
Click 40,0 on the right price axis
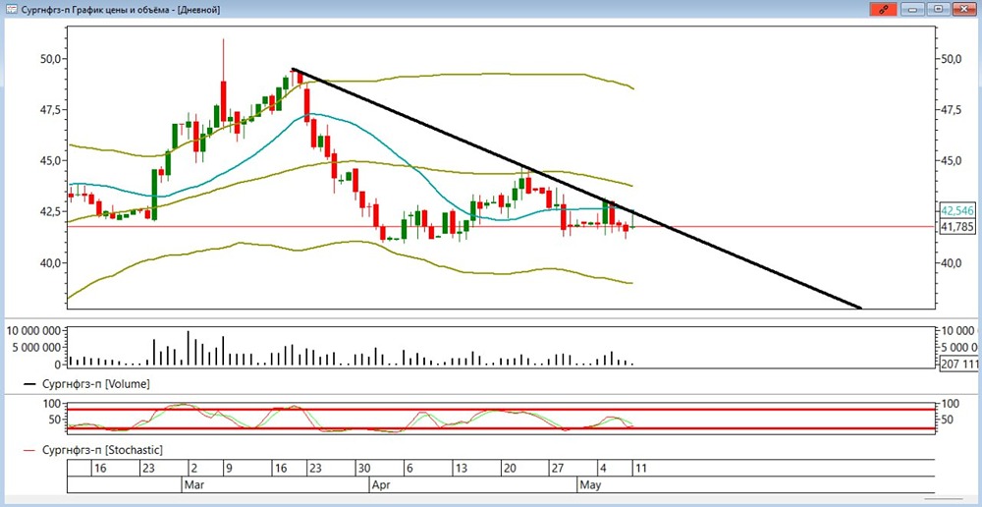coord(951,262)
